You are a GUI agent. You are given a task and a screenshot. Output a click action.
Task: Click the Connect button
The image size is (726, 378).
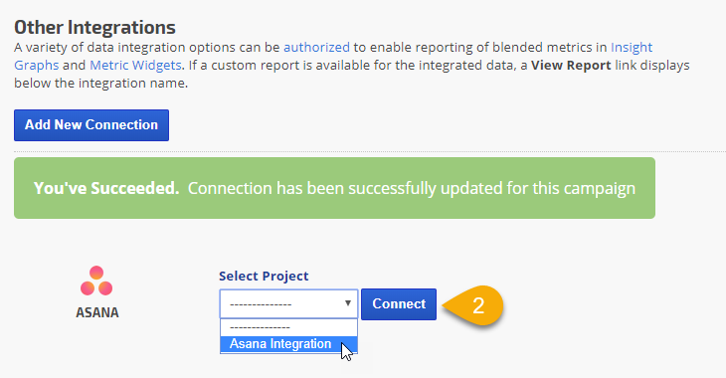coord(399,303)
